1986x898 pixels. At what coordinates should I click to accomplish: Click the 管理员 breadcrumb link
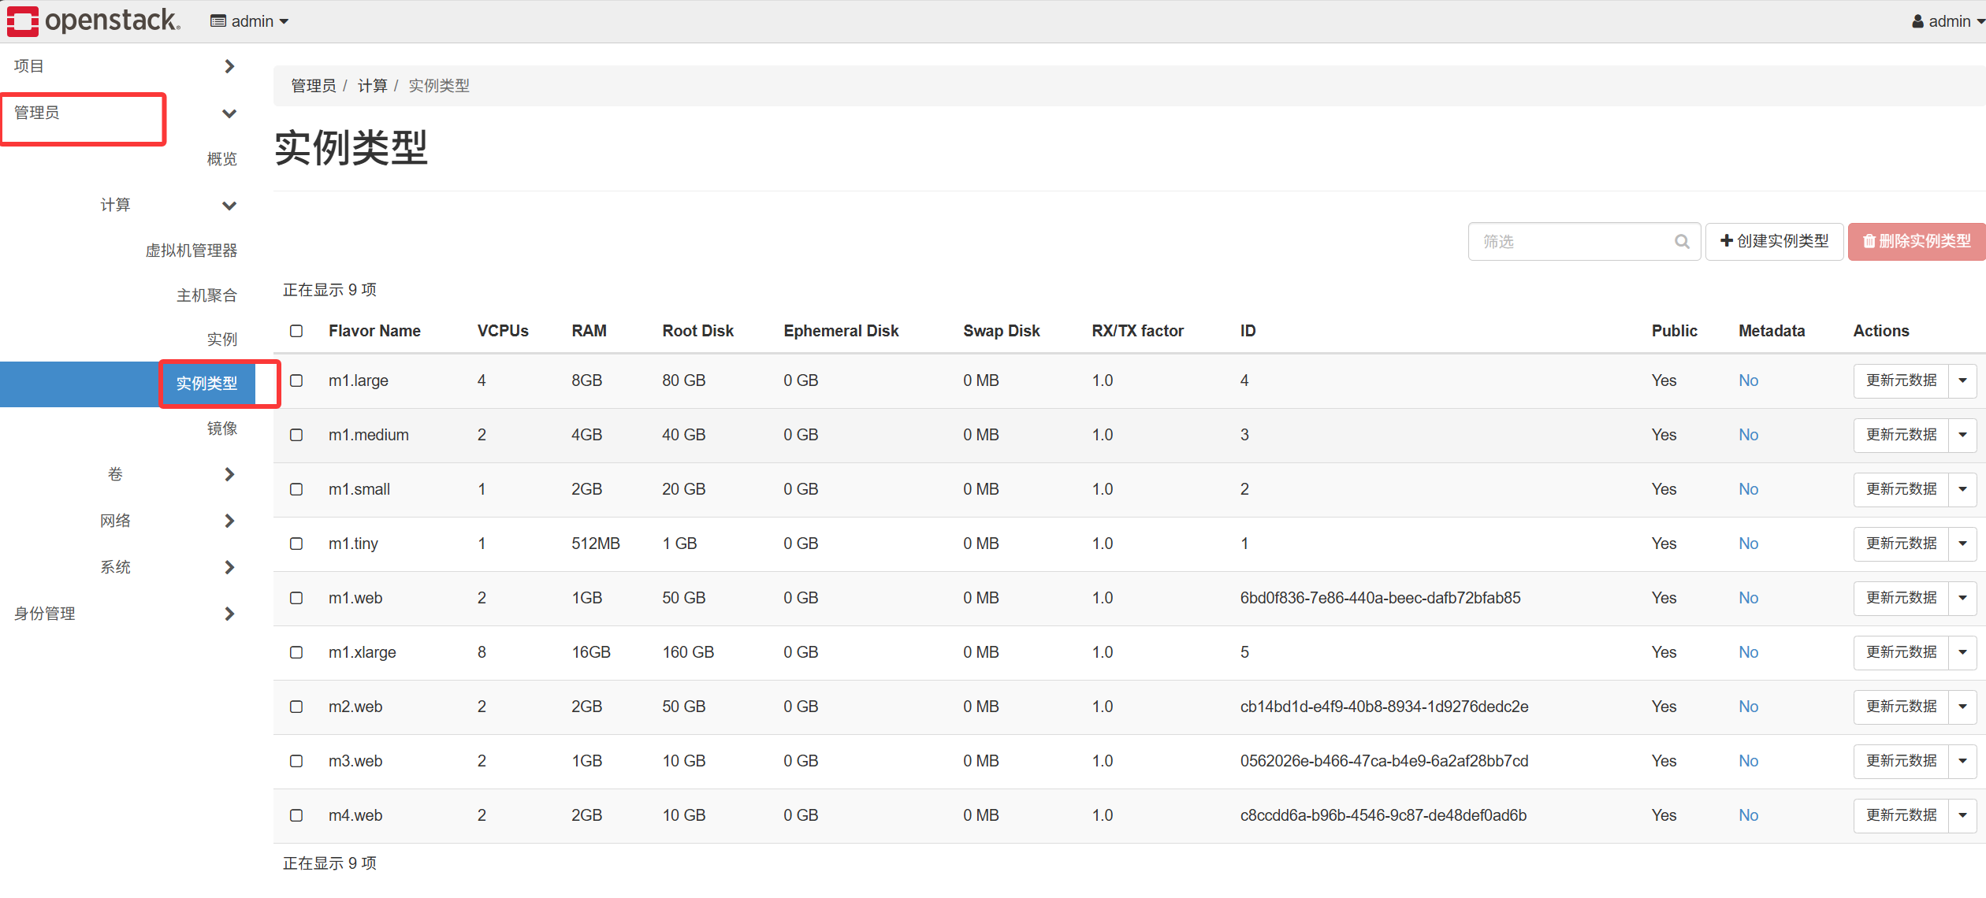pos(314,86)
